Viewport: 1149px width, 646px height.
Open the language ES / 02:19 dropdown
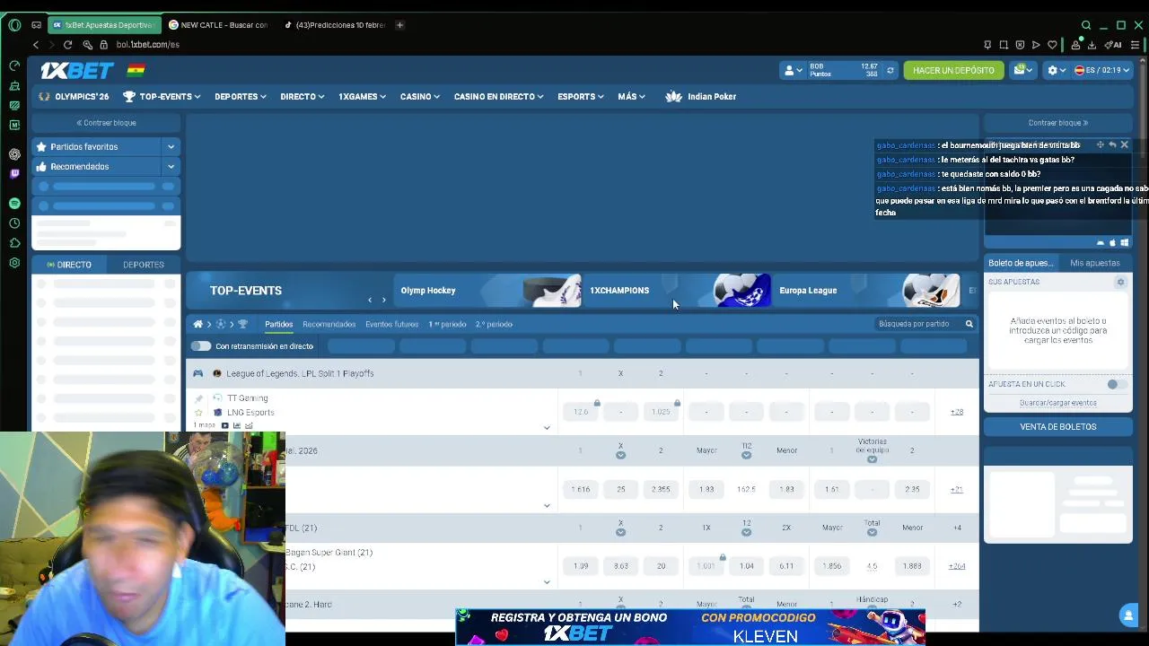1102,70
